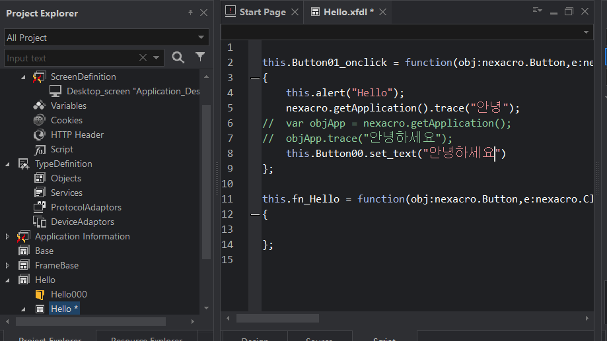Click set_text on code line 8
This screenshot has height=341, width=607.
(393, 154)
